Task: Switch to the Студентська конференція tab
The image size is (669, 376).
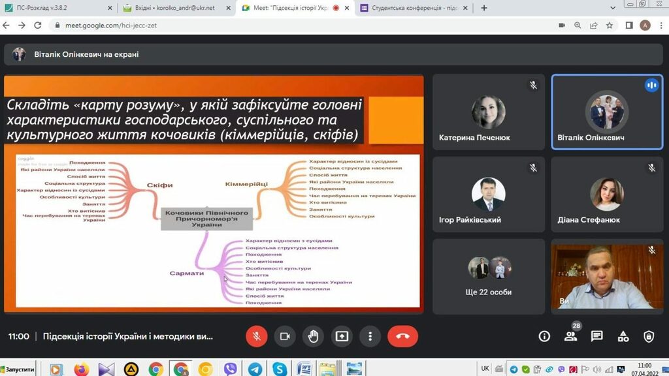Action: point(412,8)
